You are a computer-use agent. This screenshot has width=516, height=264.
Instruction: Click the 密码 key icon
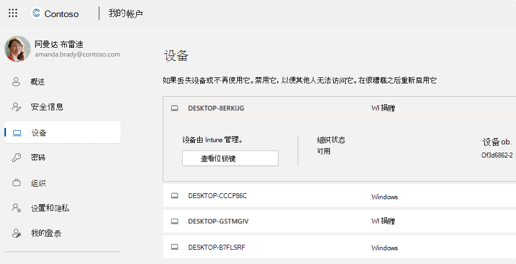(x=16, y=158)
